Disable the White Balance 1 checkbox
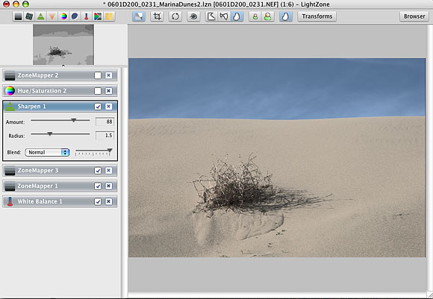 tap(98, 201)
